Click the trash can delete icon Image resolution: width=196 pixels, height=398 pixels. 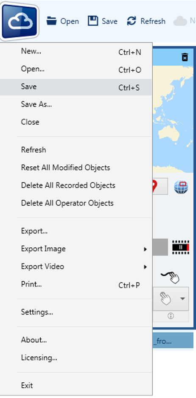tap(185, 57)
